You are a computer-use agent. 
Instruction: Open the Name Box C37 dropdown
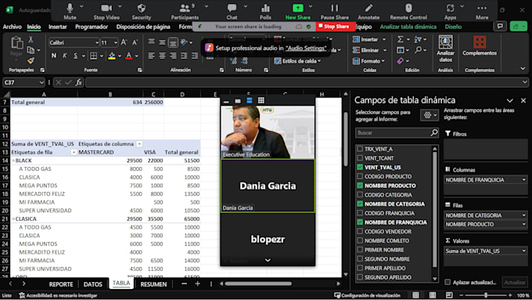tap(41, 82)
